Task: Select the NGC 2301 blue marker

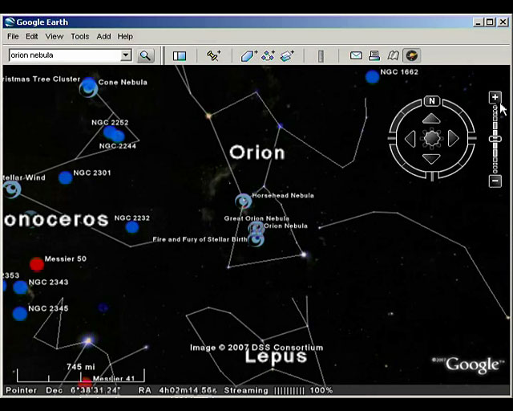Action: pos(66,177)
